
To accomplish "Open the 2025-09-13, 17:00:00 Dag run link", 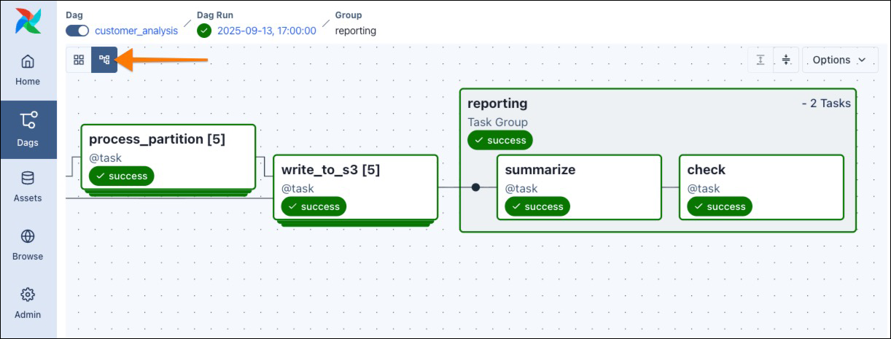I will pos(266,31).
